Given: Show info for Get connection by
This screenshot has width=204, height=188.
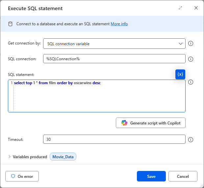Looking at the screenshot, I should [191, 44].
